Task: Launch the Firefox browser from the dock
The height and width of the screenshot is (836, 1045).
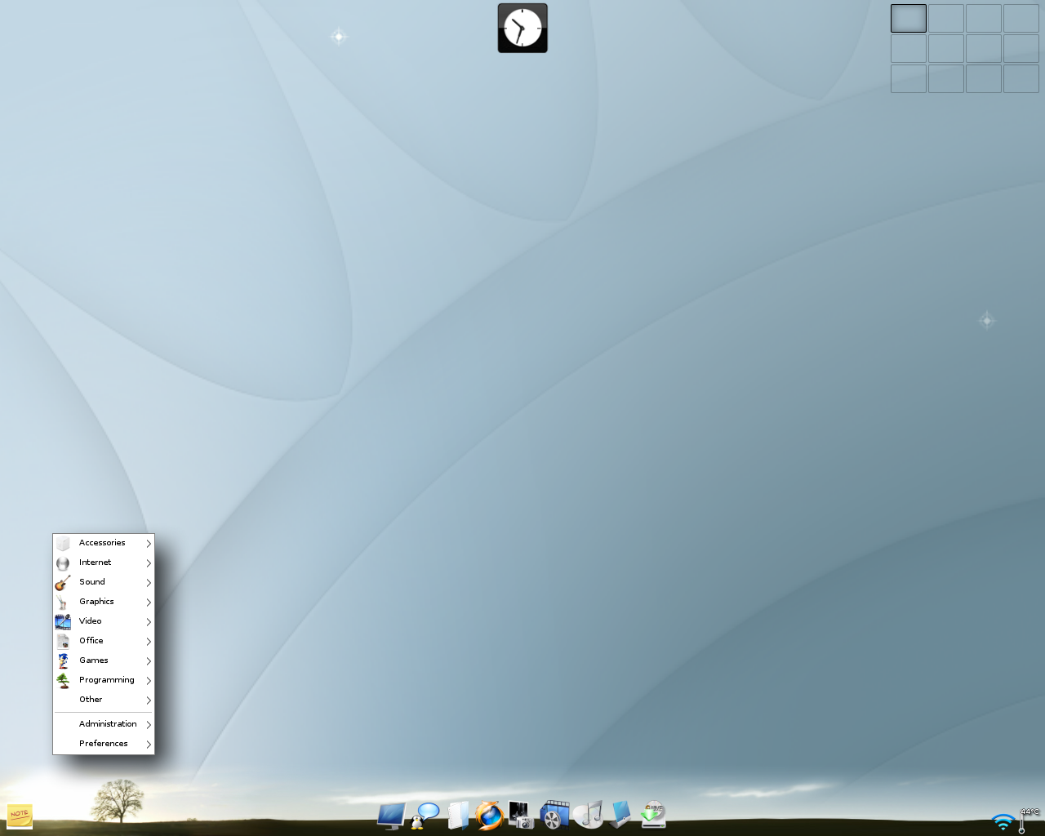Action: tap(489, 816)
